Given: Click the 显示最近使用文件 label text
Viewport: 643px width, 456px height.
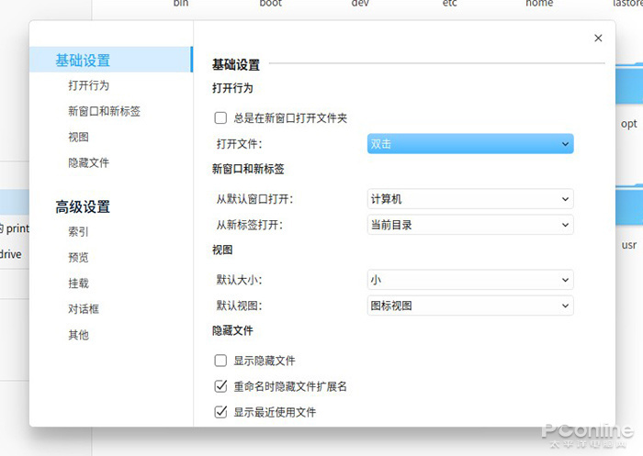Looking at the screenshot, I should pyautogui.click(x=275, y=412).
